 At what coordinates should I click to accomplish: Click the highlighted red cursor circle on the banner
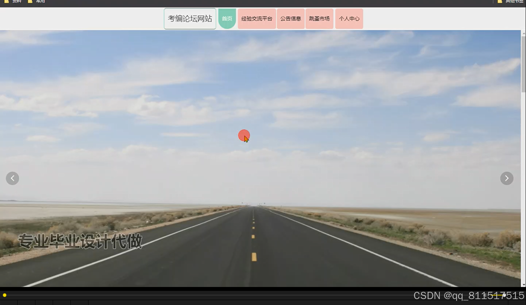244,136
